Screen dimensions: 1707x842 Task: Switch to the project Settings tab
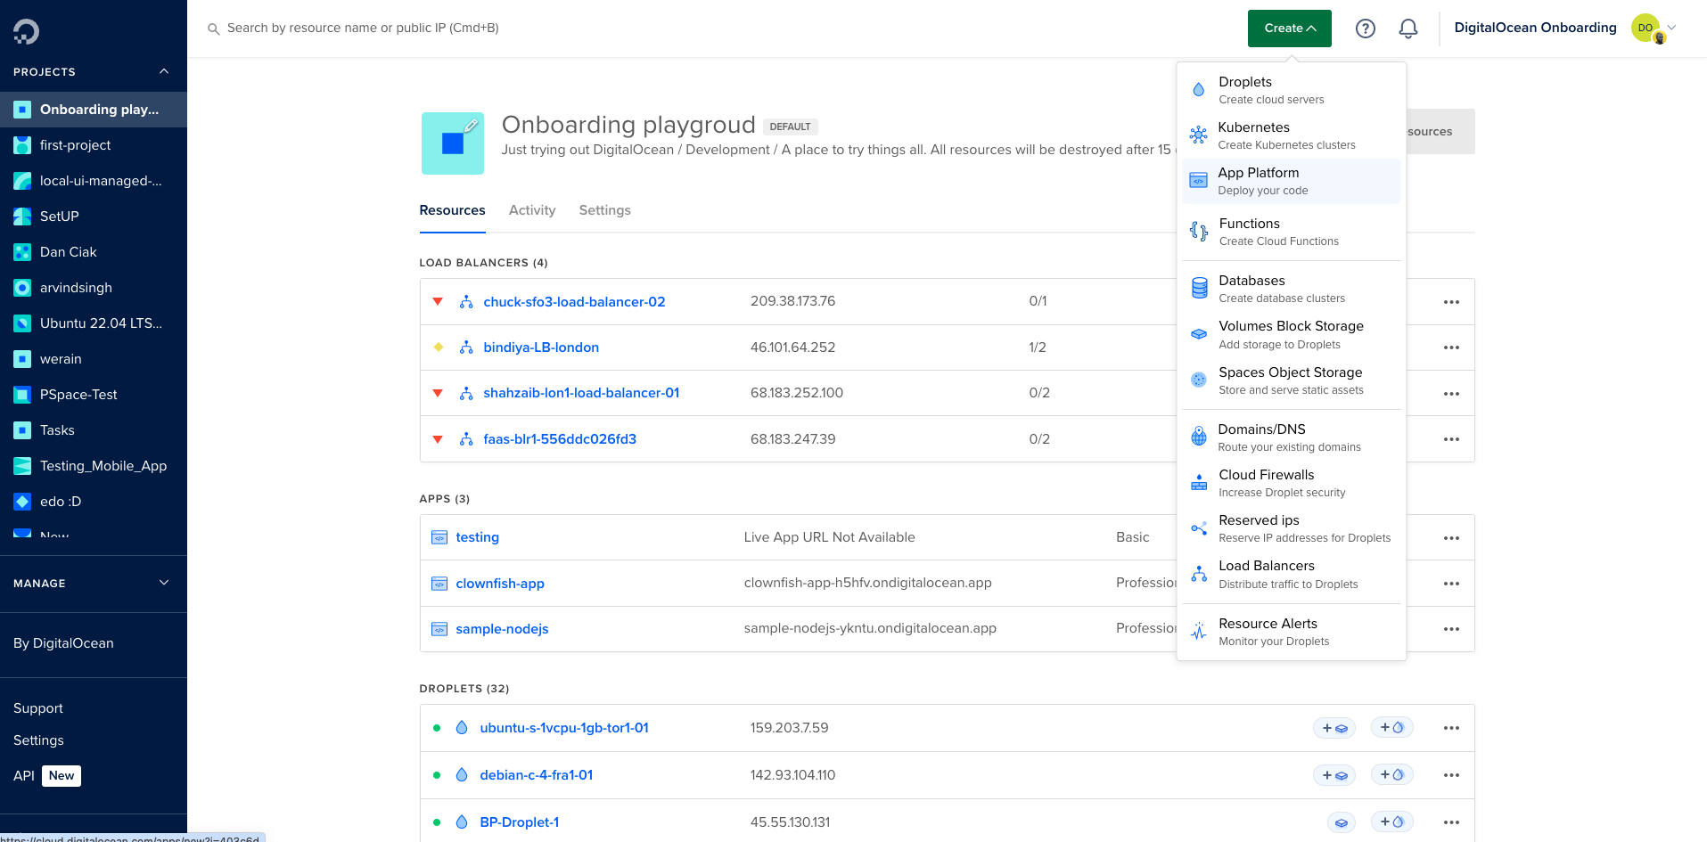(604, 210)
